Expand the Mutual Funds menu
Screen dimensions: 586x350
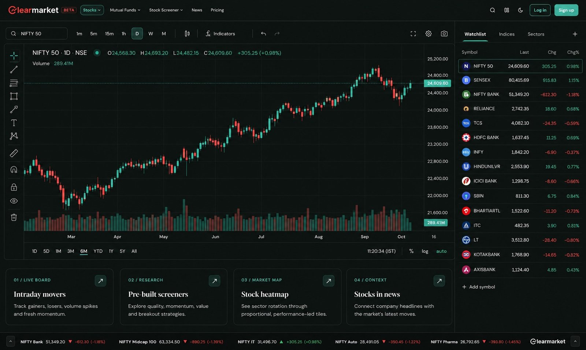click(x=125, y=10)
